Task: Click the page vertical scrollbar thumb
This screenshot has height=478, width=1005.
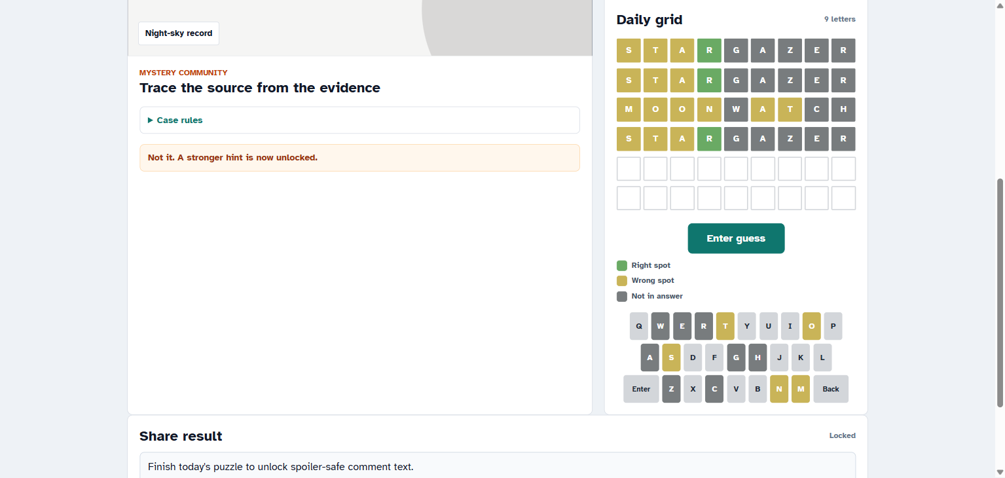Action: (x=1000, y=292)
